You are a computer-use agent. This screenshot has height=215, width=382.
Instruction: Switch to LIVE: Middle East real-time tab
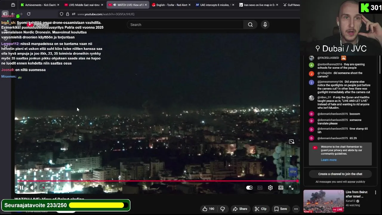[x=84, y=5]
